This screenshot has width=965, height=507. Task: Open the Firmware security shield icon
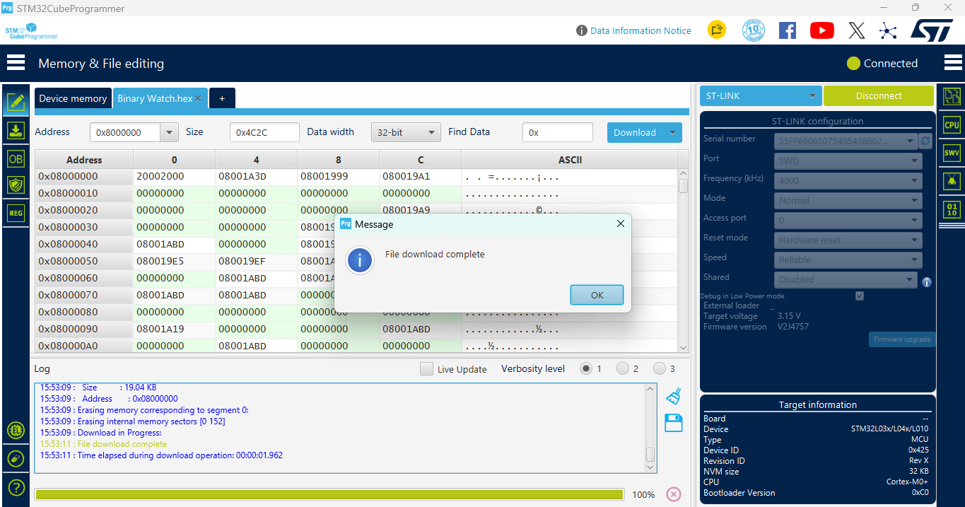(x=16, y=185)
